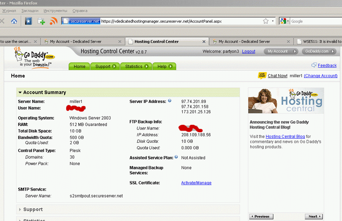This screenshot has width=342, height=221.
Task: Click the address bar URL text
Action: pos(161,21)
